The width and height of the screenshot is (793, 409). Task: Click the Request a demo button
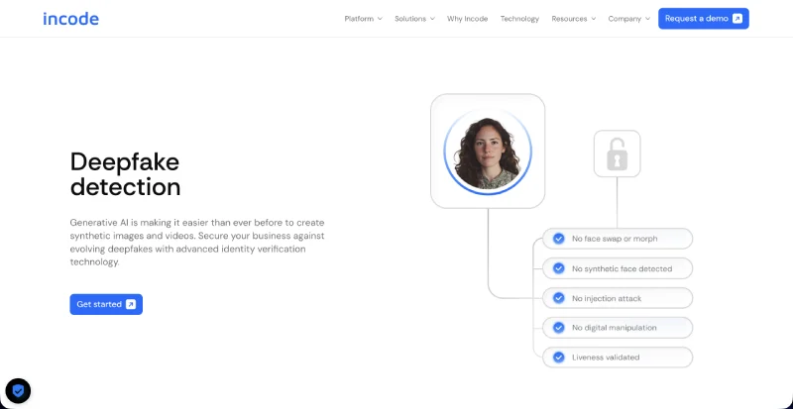coord(704,19)
